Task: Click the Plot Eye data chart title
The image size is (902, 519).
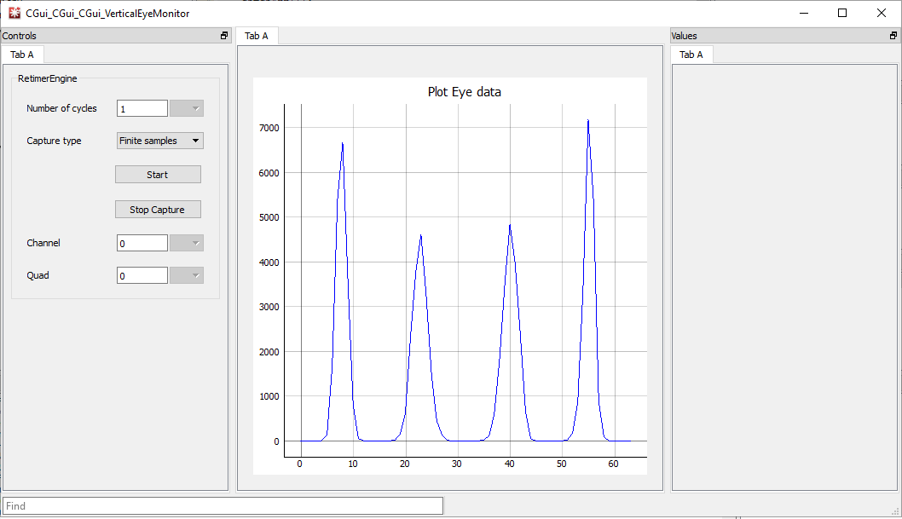Action: tap(464, 92)
